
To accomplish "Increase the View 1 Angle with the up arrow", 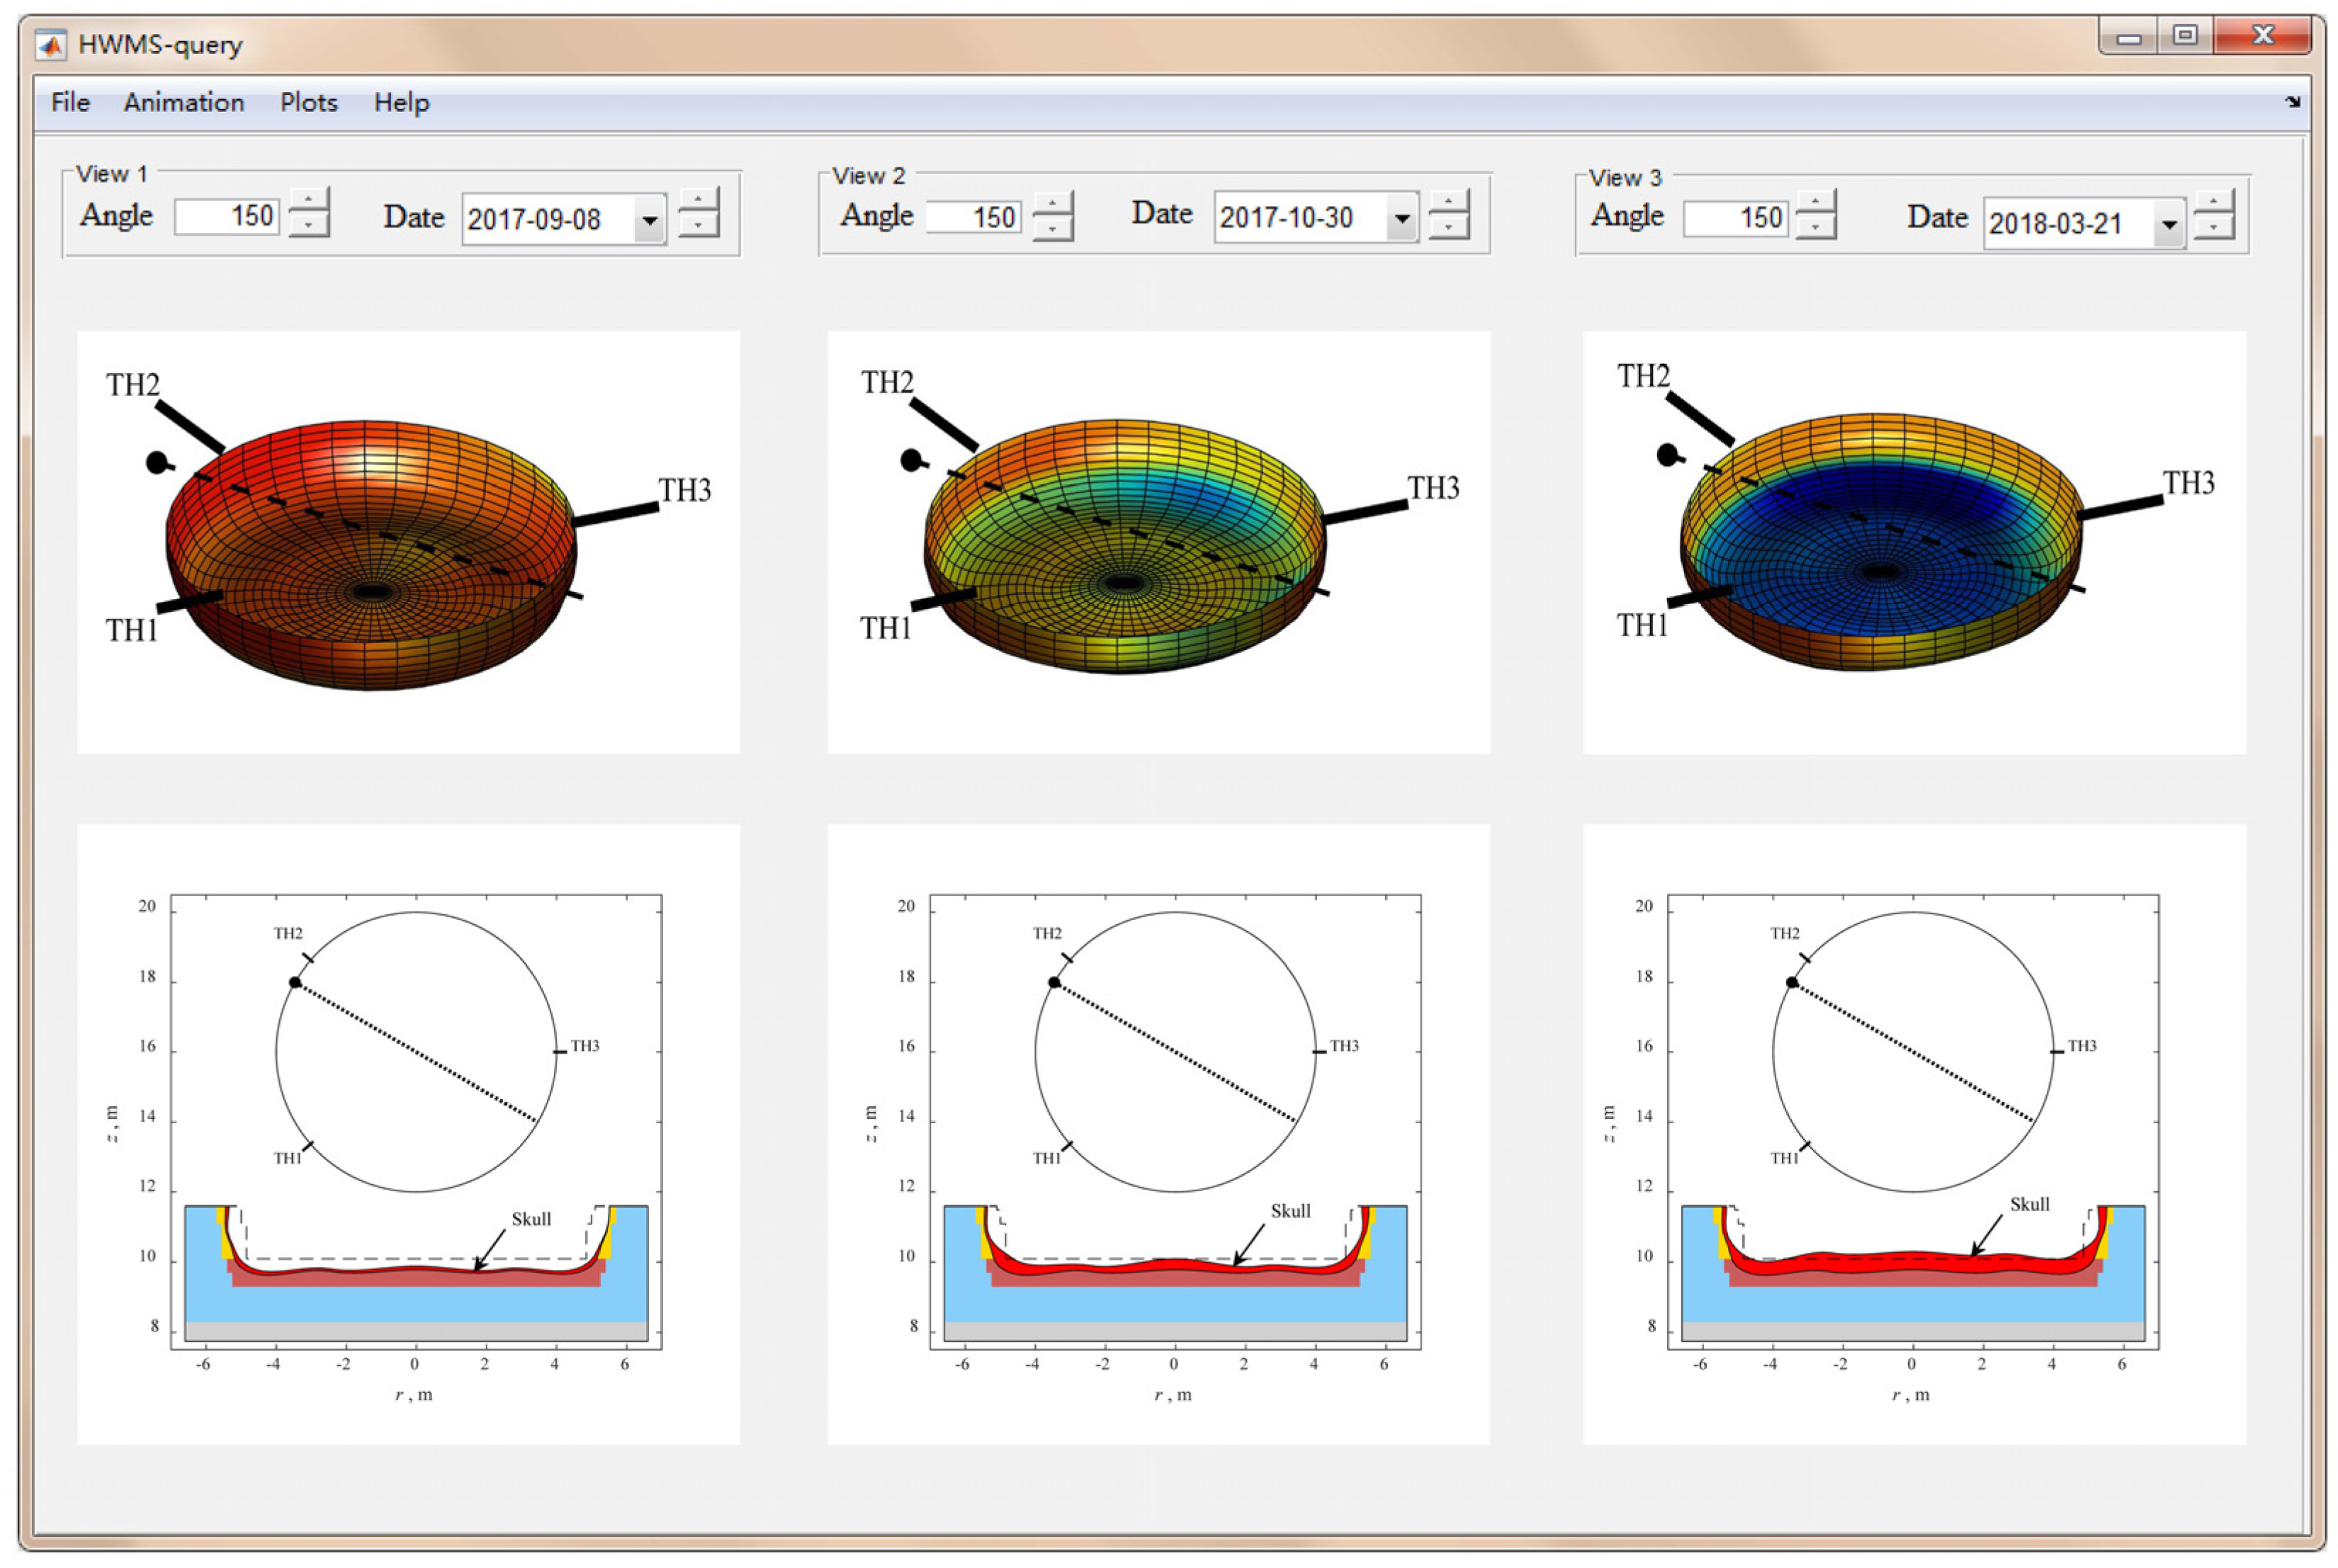I will 308,199.
